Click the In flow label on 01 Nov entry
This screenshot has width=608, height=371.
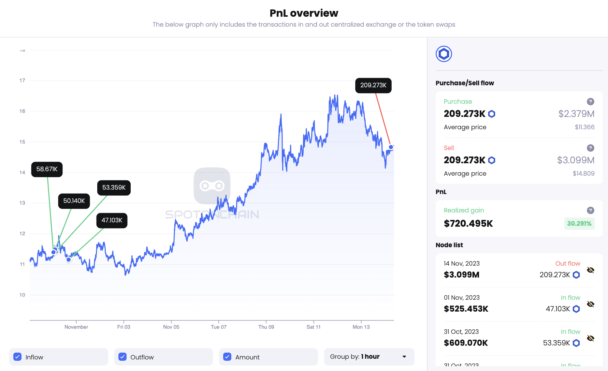tap(570, 297)
